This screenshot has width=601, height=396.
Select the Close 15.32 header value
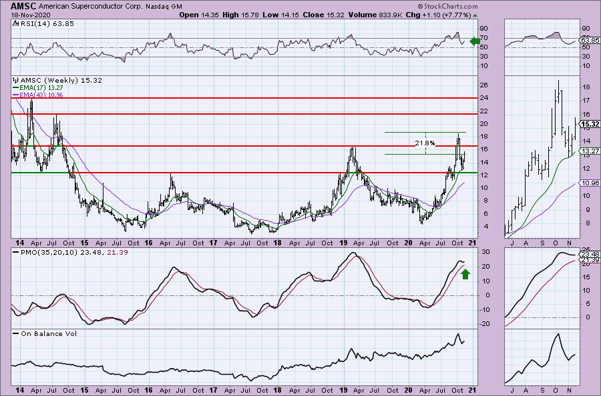click(325, 15)
